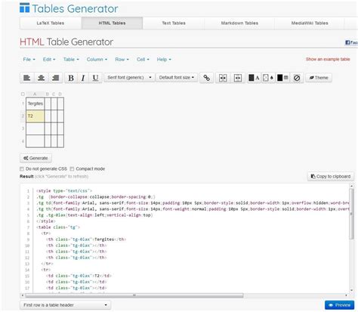Open the Table menu

71,60
